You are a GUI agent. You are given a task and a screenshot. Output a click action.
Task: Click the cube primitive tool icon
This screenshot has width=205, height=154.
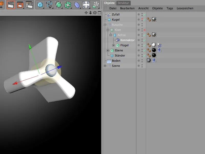point(40,5)
